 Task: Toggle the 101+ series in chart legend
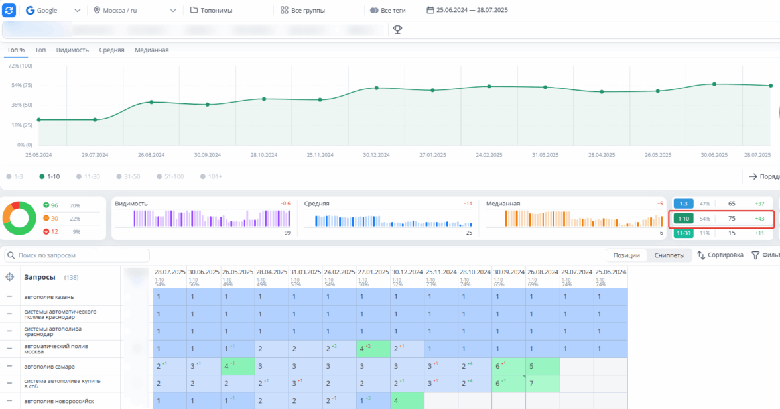[x=210, y=176]
